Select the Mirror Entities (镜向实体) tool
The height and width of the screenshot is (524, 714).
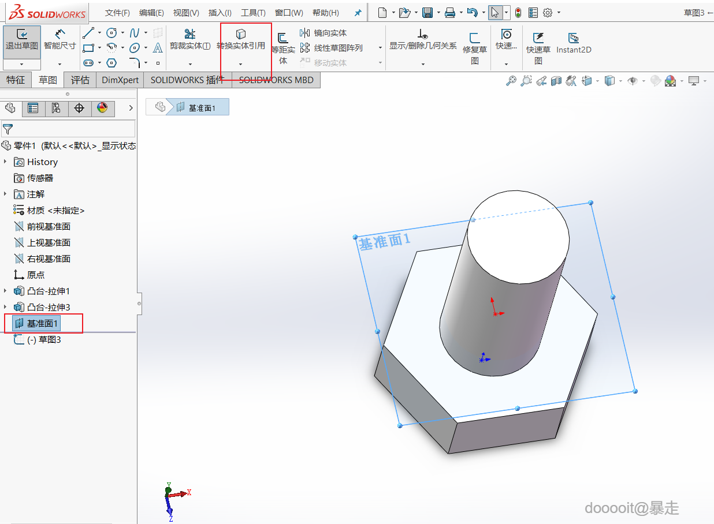[323, 33]
